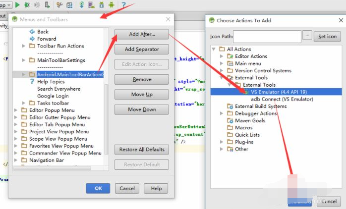Click the Toolbar Run Actions folder icon

pos(32,46)
